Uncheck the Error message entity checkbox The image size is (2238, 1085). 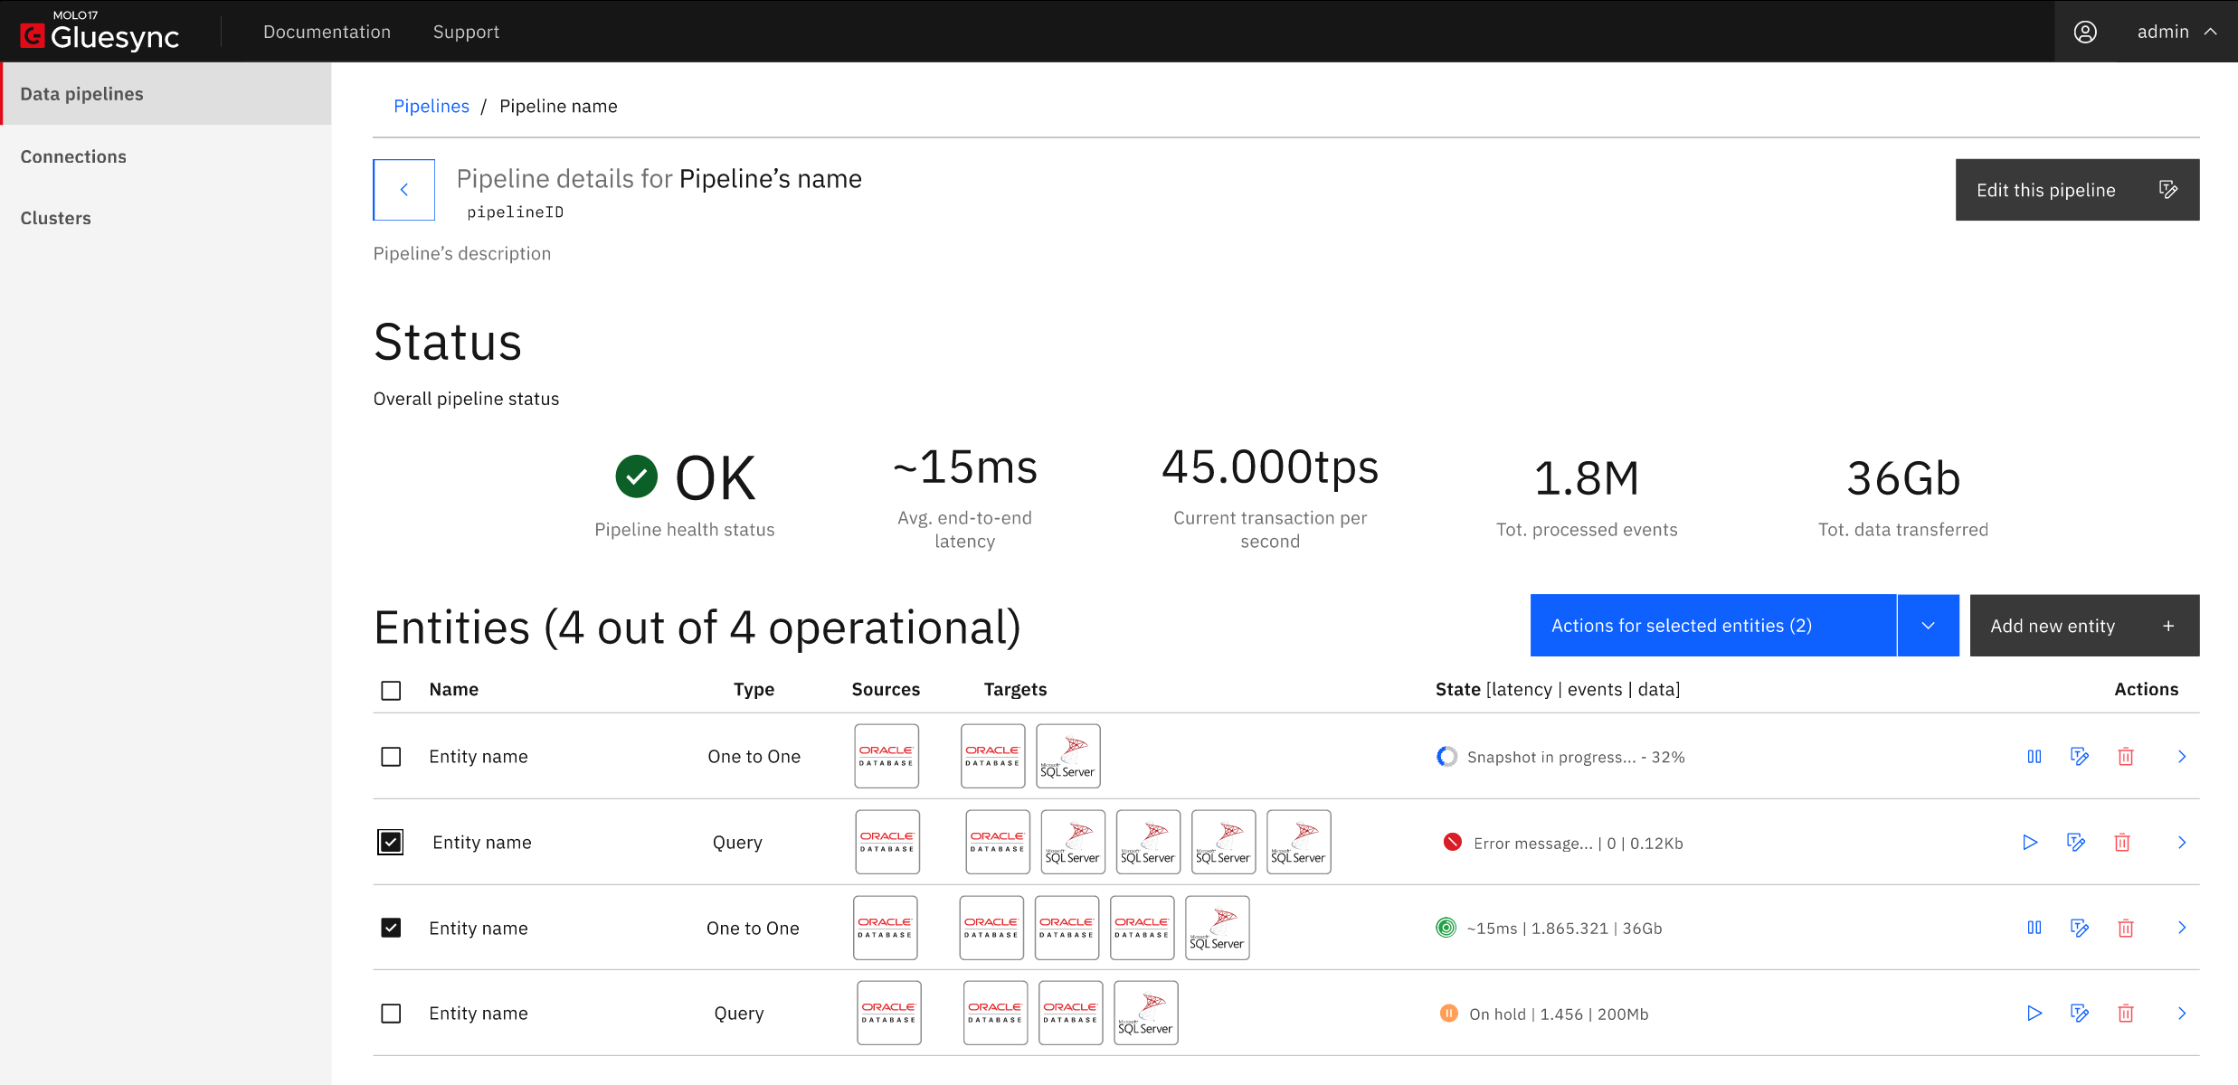point(391,842)
